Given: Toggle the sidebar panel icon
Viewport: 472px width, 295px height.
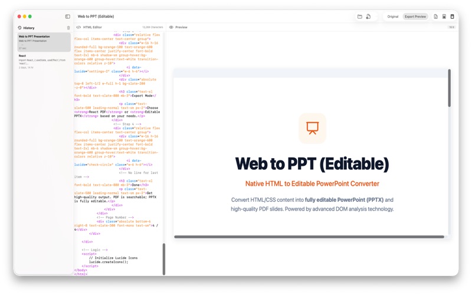Looking at the screenshot, I should pyautogui.click(x=67, y=17).
